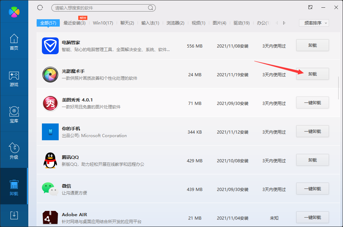This screenshot has width=343, height=227.
Task: Click the right arrow to reveal more category tabs
Action: tap(284, 22)
